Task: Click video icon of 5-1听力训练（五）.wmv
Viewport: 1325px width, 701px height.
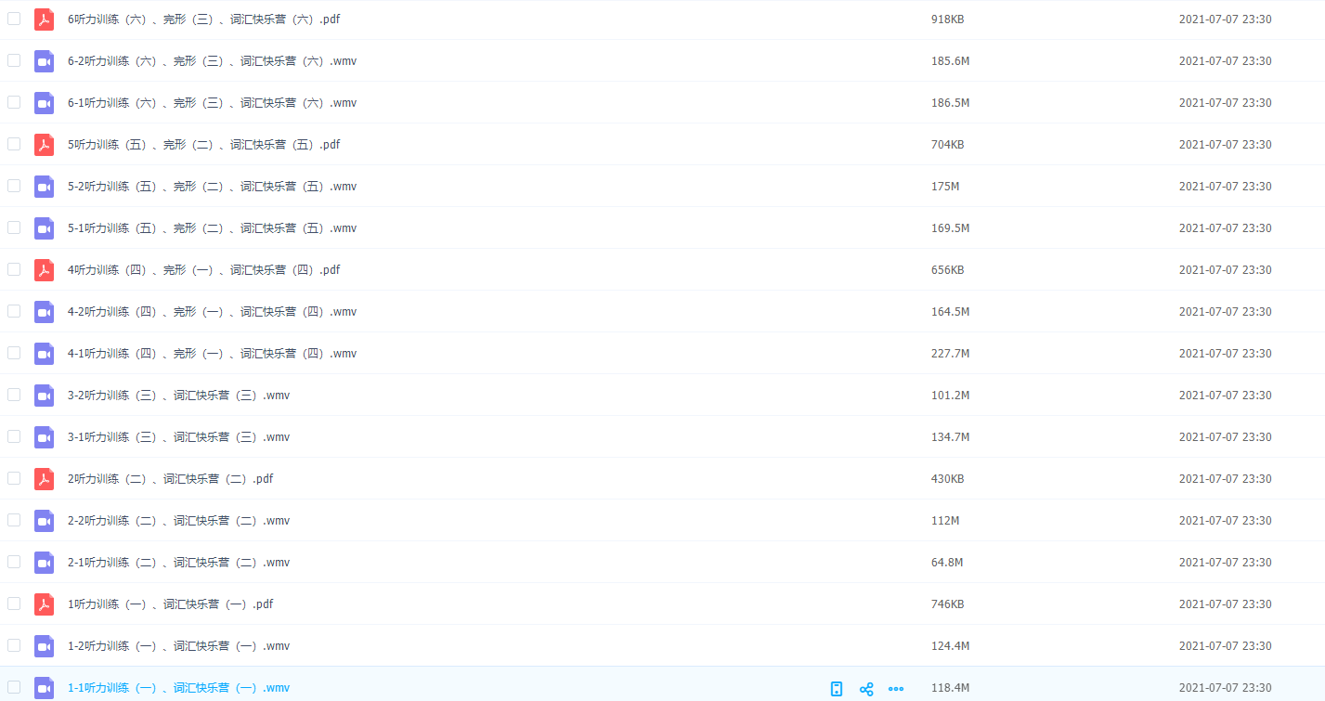Action: click(44, 228)
